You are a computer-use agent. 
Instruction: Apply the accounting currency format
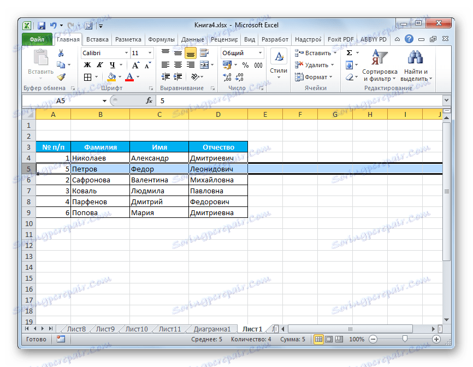click(x=227, y=65)
